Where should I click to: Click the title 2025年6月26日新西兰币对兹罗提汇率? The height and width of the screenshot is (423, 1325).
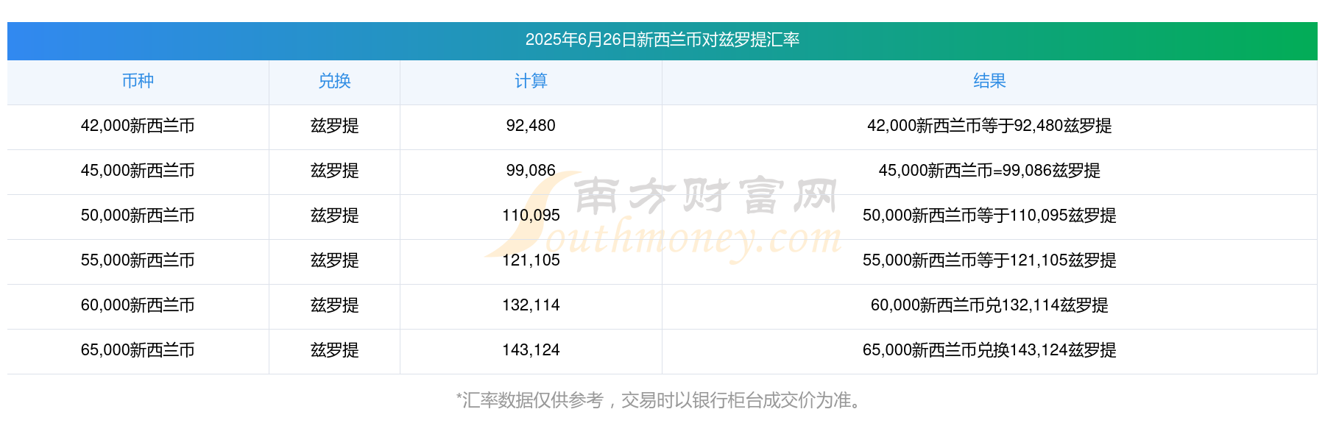(662, 40)
